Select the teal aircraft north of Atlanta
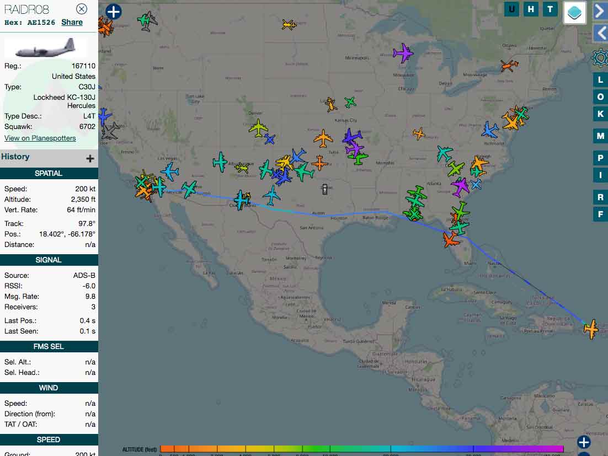608x456 pixels. 444,153
